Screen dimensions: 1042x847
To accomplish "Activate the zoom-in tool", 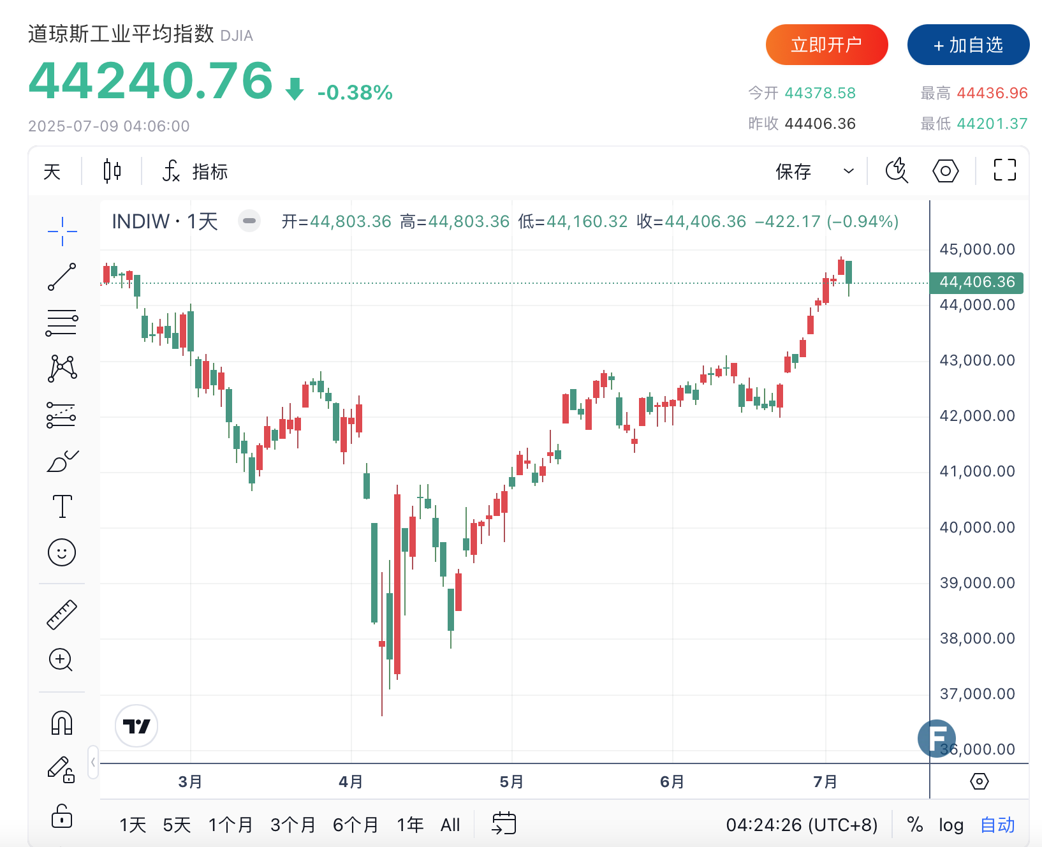I will coord(62,659).
